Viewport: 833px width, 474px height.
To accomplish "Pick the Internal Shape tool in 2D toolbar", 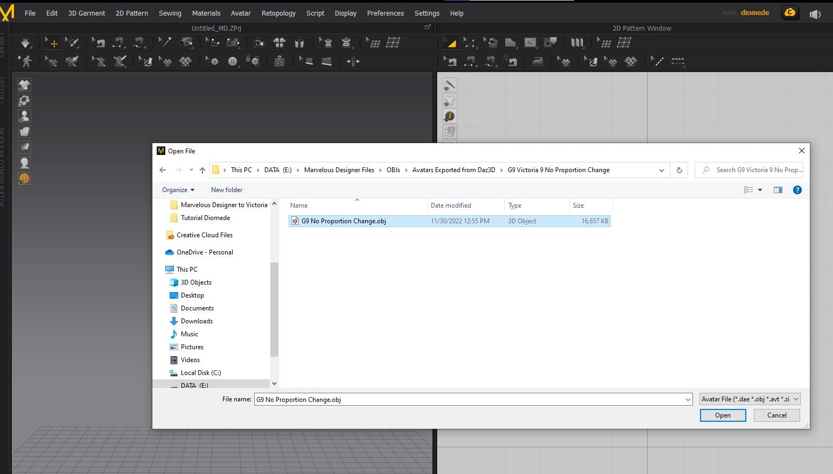I will [530, 43].
